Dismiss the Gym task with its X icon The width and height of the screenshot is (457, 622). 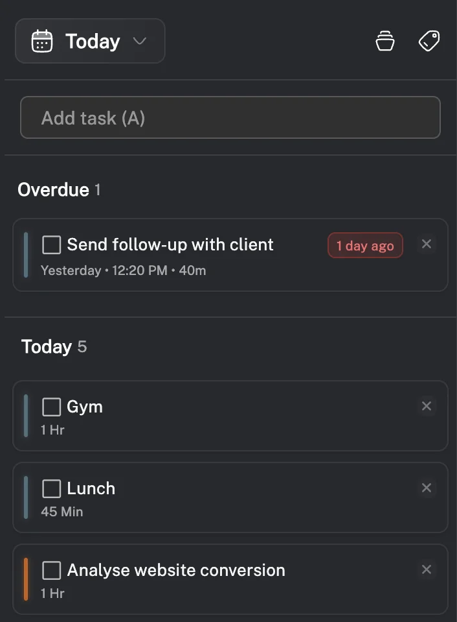click(x=427, y=406)
